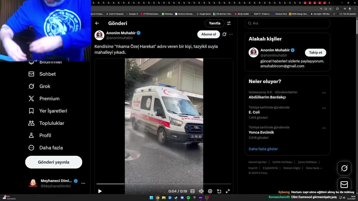Open Windows Start menu
This screenshot has height=201, width=358.
point(151,198)
